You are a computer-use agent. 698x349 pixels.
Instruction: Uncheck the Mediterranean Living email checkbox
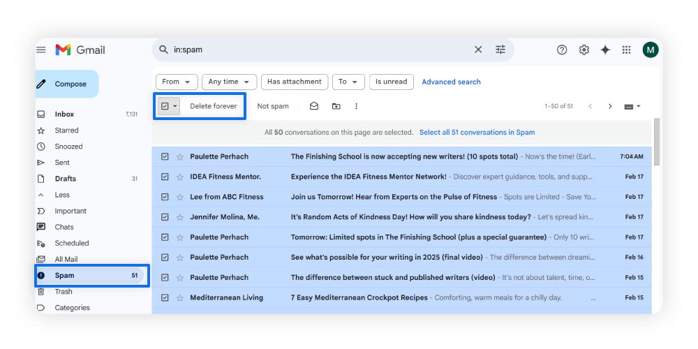(x=165, y=298)
